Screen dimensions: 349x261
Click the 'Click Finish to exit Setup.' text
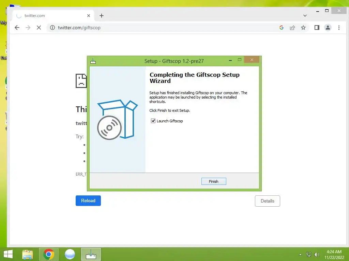tap(170, 110)
